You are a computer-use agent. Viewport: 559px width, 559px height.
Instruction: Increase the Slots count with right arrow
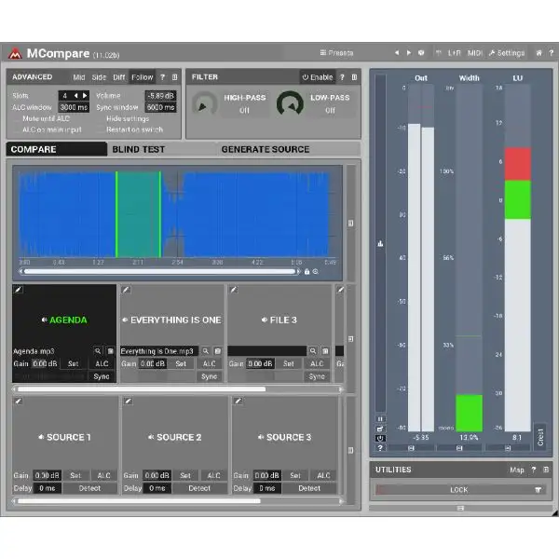(85, 96)
